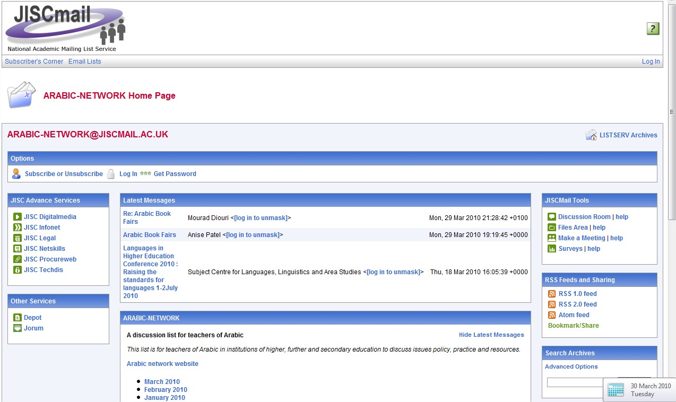The image size is (676, 402).
Task: Click the Discussion Room speech bubble icon
Action: (x=552, y=217)
